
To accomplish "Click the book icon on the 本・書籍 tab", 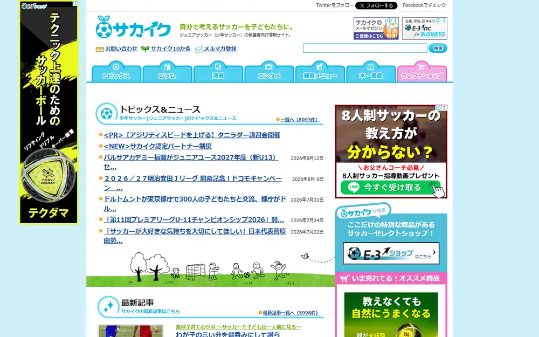I will pyautogui.click(x=371, y=67).
